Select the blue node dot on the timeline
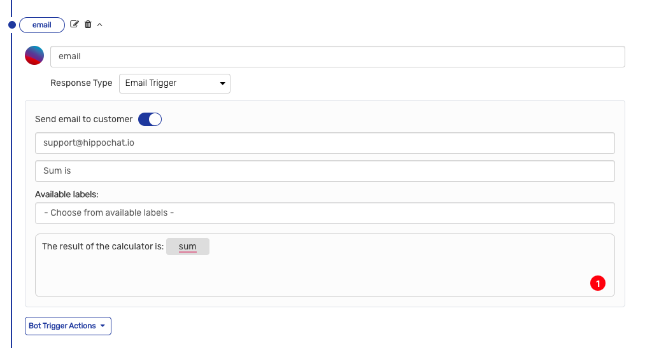659x348 pixels. click(x=11, y=25)
